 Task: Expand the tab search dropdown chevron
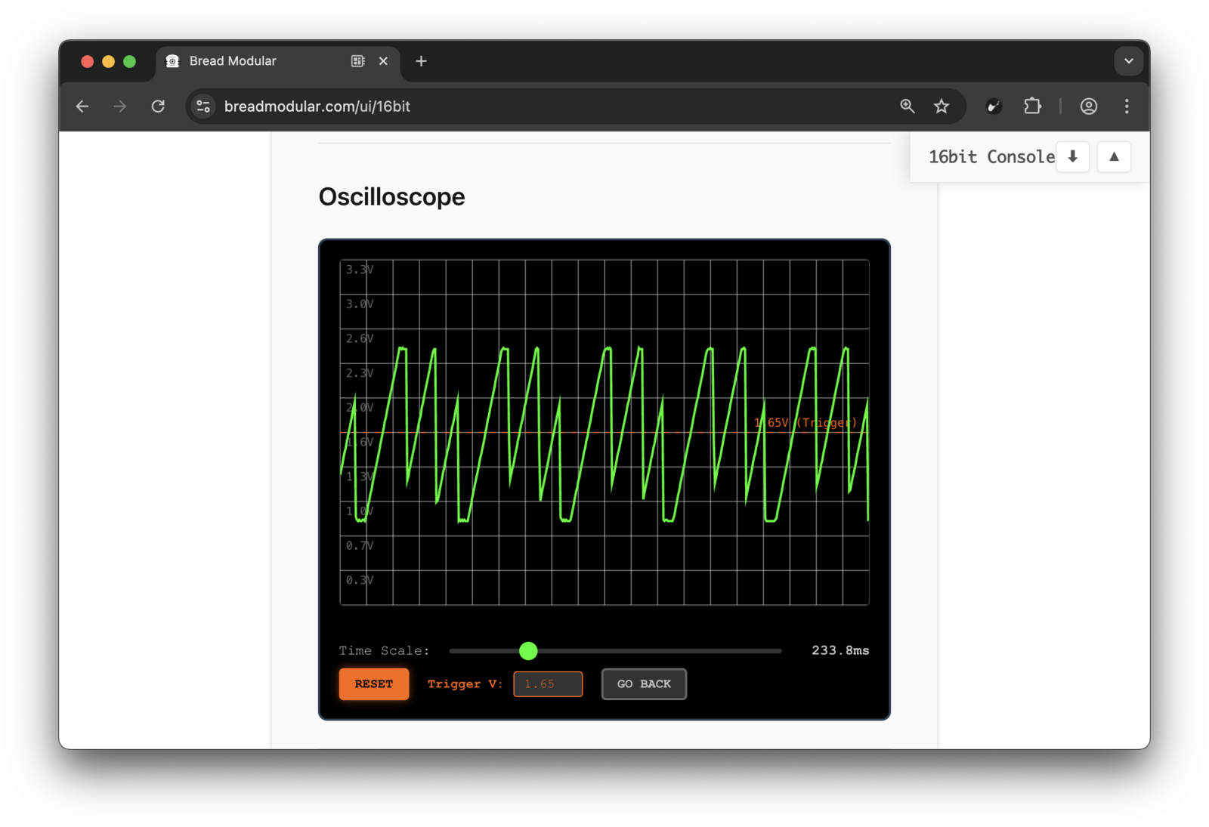click(1129, 61)
